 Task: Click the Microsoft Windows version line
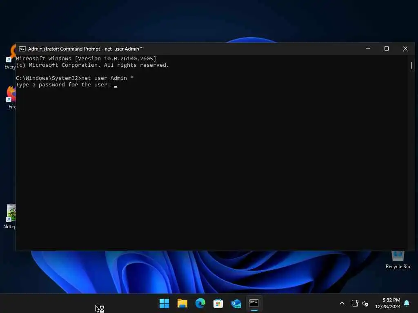(x=86, y=59)
